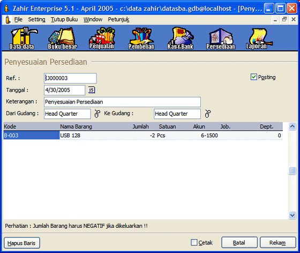This screenshot has width=300, height=253.
Task: Click the Hapus Baris button
Action: click(21, 243)
